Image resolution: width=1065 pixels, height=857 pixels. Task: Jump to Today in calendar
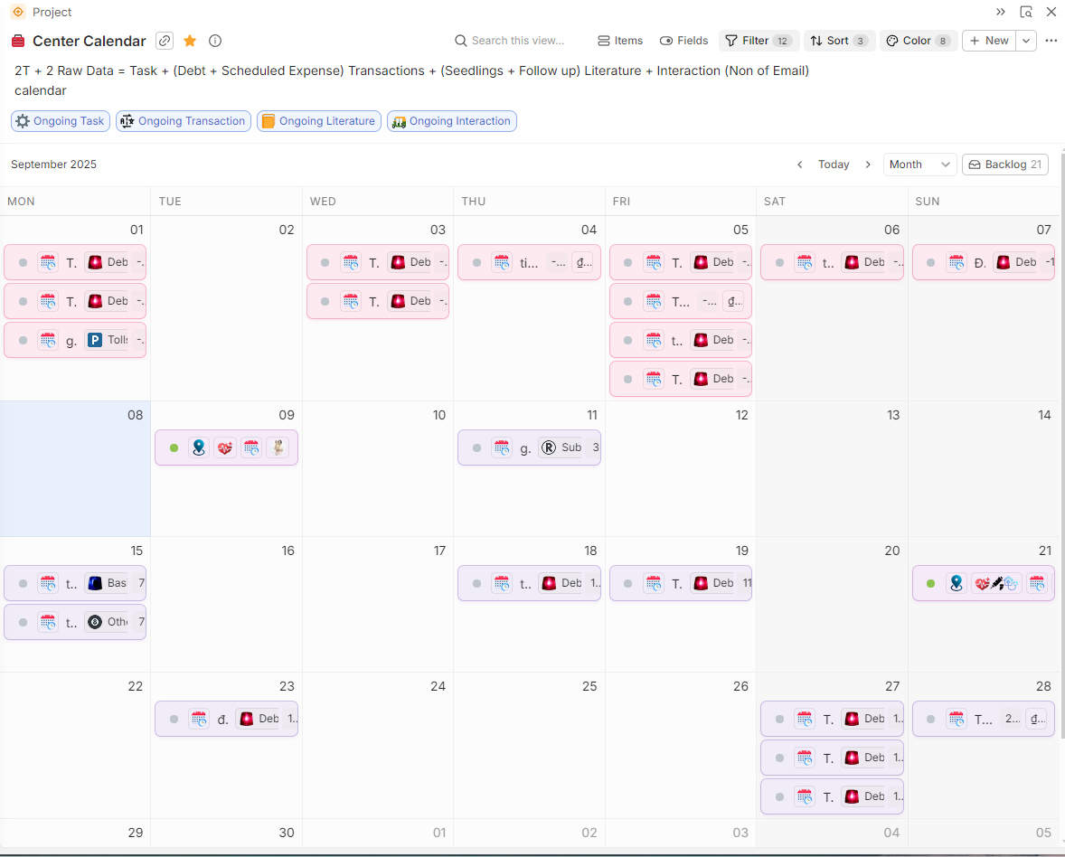[834, 165]
